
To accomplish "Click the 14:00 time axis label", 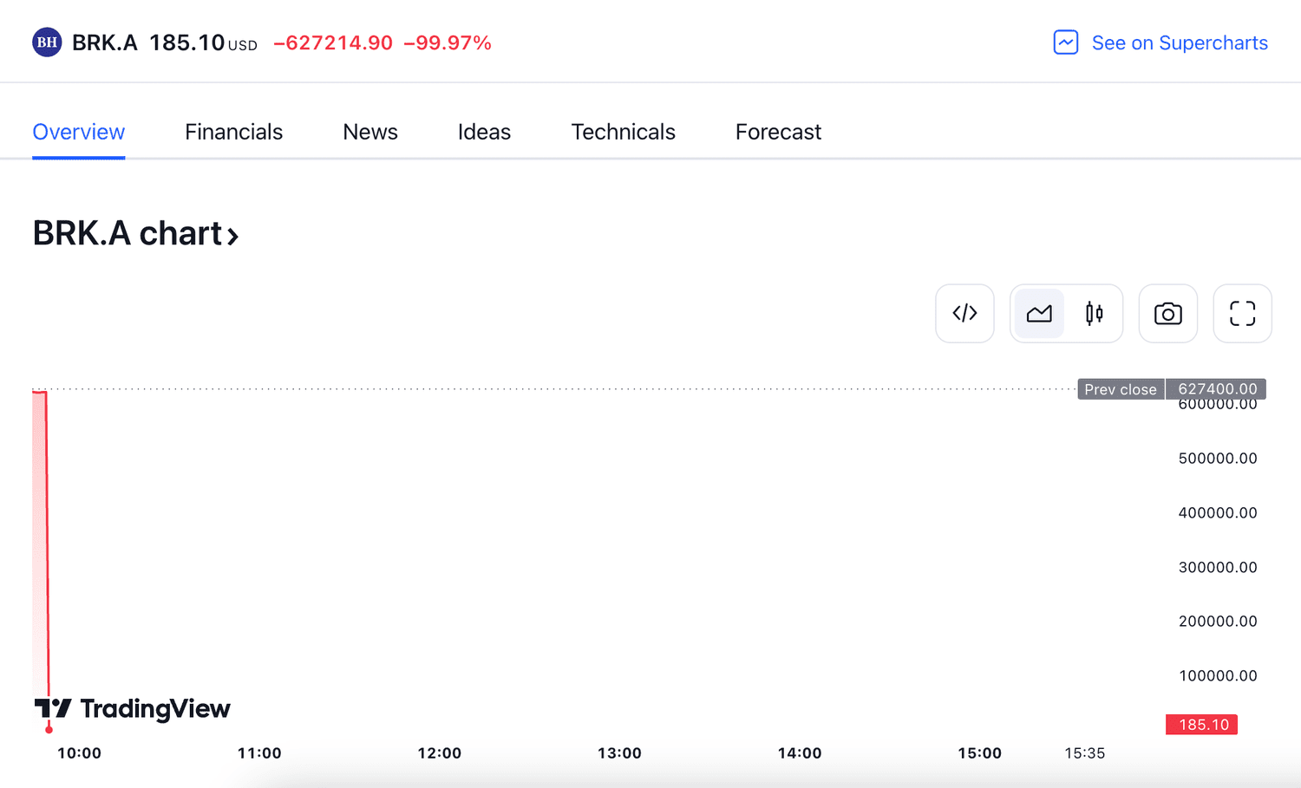I will coord(800,753).
